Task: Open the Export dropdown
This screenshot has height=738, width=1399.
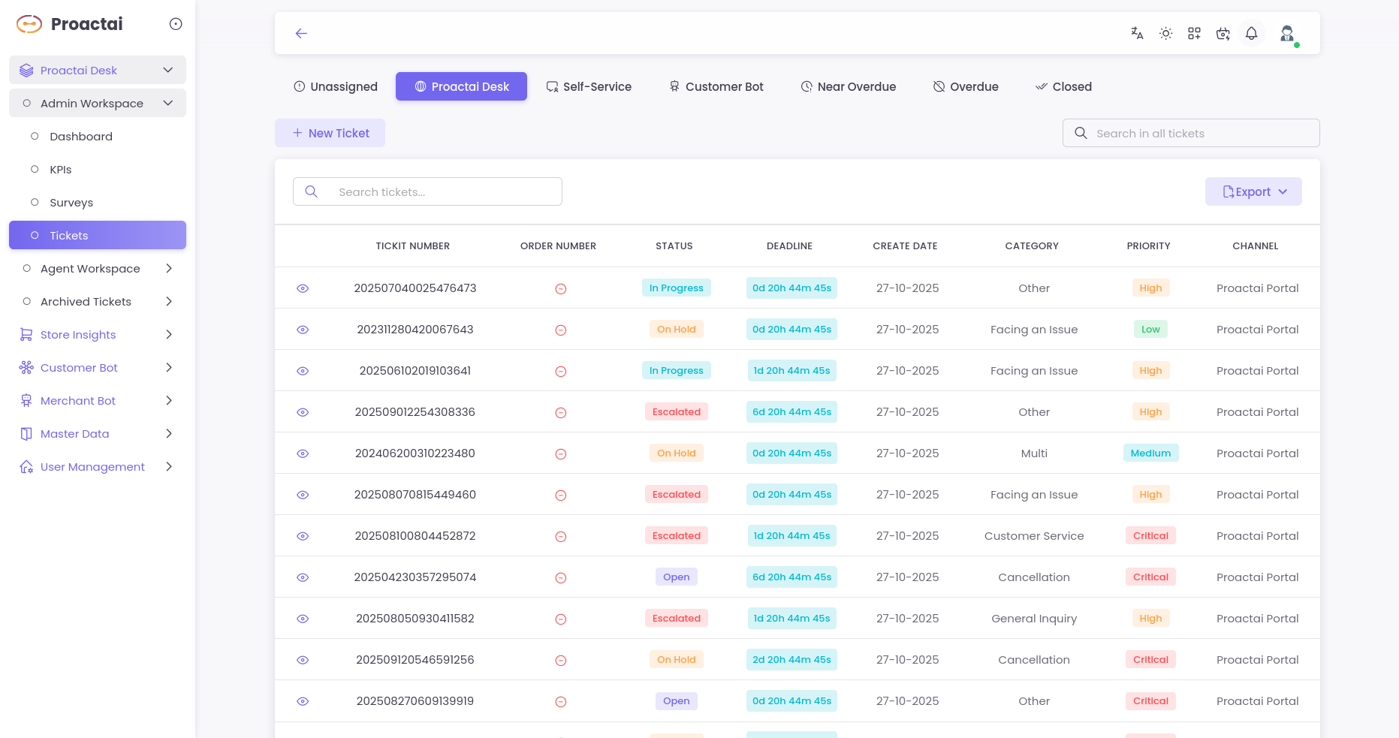Action: point(1253,191)
